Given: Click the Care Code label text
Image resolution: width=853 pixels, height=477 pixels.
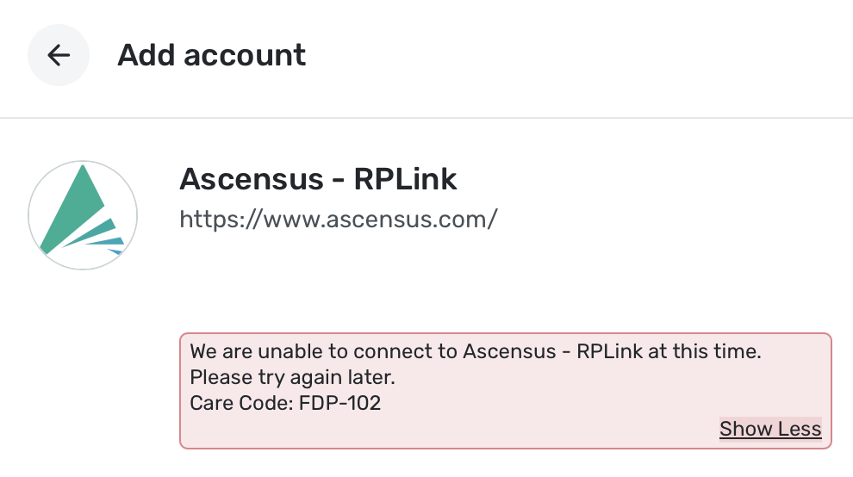Looking at the screenshot, I should 240,402.
